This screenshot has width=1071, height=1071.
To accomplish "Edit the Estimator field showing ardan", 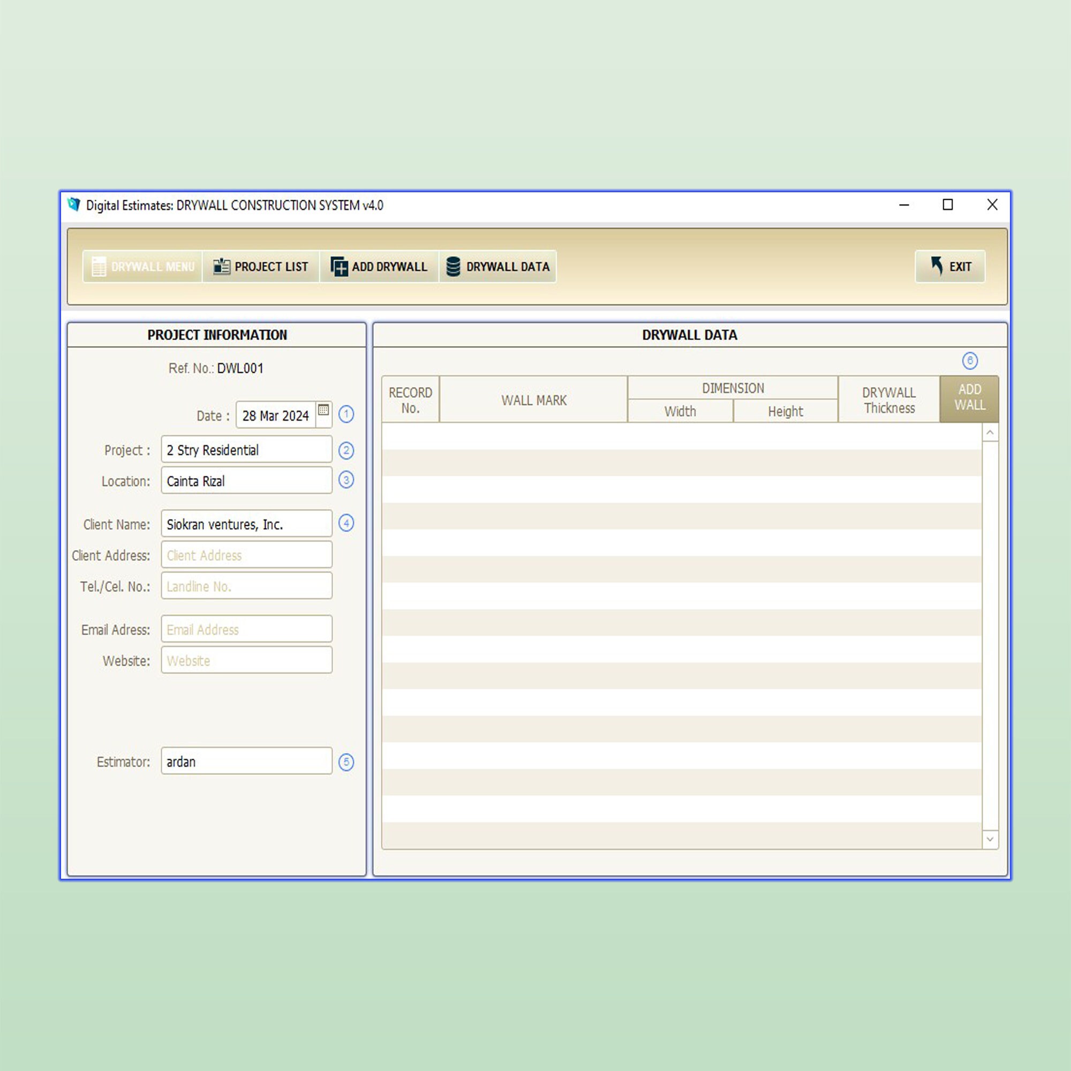I will 246,761.
